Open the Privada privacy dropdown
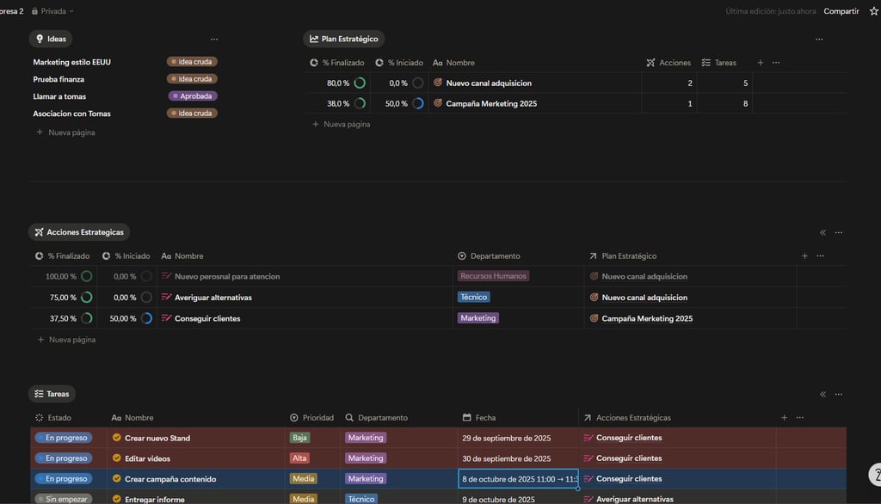881x504 pixels. [x=52, y=11]
